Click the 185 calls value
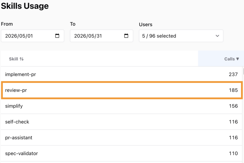 tap(233, 90)
